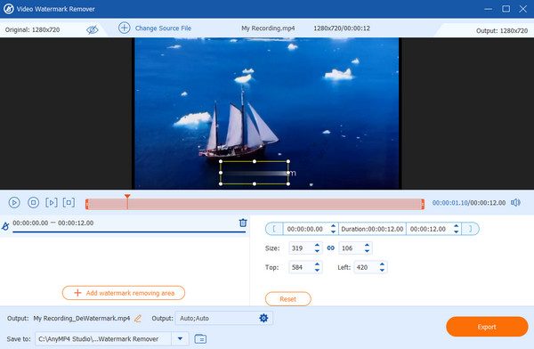Increase the end time with up arrow
Screen dimensions: 534x349
(x=456, y=226)
